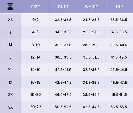Image resolution: width=133 pixels, height=113 pixels.
Task: Click hip value 43.5-44.5
Action: click(119, 69)
